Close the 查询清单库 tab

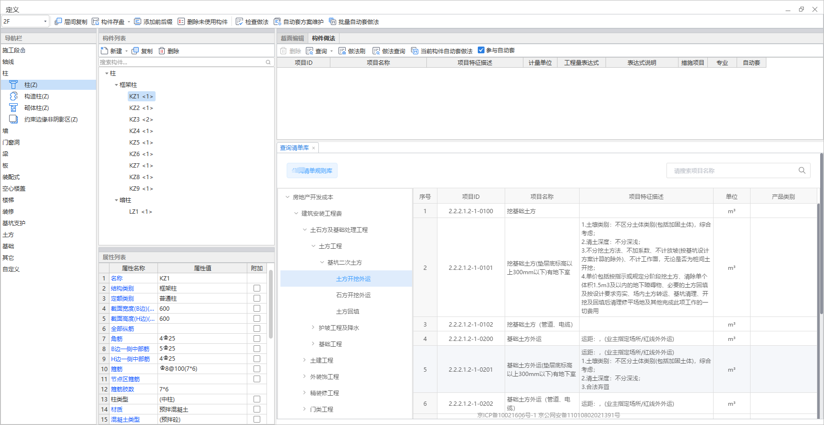(314, 148)
